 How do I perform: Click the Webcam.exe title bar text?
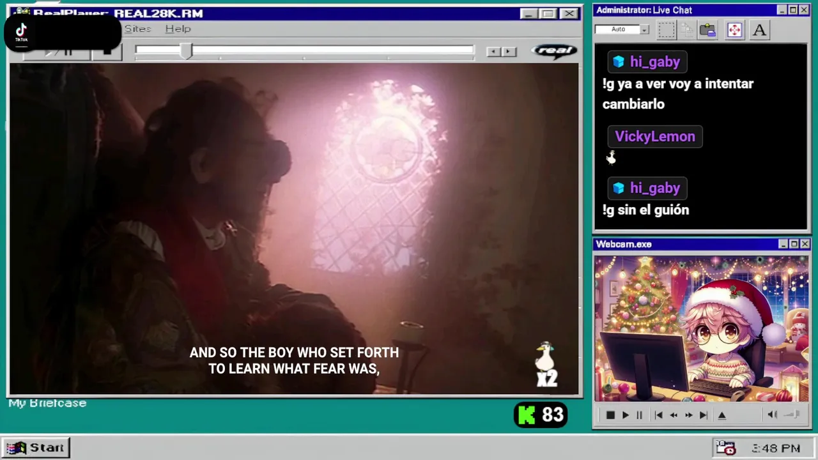[624, 244]
